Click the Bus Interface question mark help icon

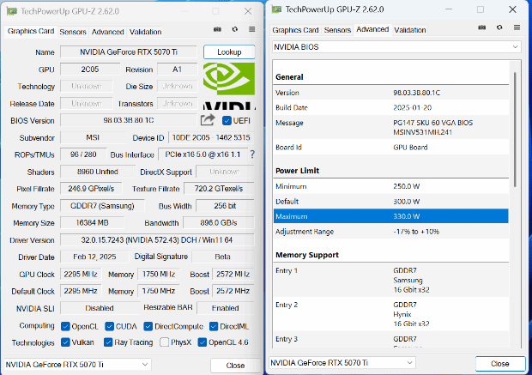click(x=252, y=154)
